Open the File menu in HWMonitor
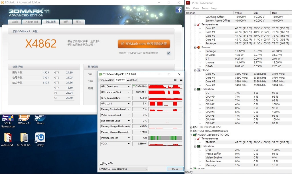This screenshot has width=292, height=174. click(188, 8)
